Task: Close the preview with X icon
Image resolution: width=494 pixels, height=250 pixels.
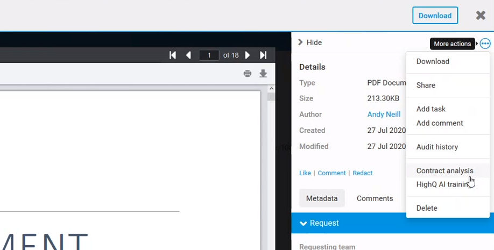Action: click(x=481, y=15)
